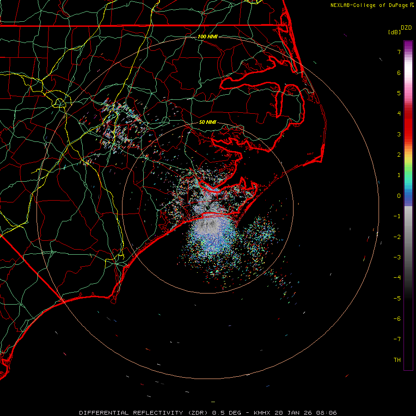
Task: Click the 2 dB value on the color scale
Action: click(x=399, y=155)
